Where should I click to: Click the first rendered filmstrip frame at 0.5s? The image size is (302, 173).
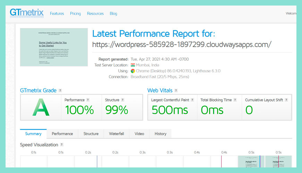251,161
